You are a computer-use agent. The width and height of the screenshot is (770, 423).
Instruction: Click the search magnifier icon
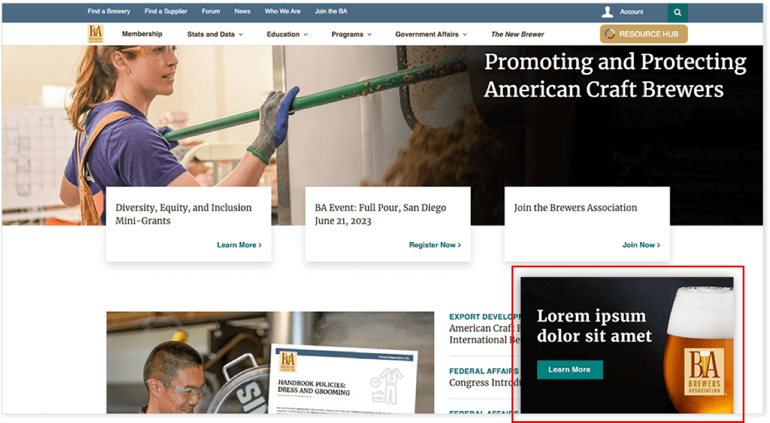point(677,12)
